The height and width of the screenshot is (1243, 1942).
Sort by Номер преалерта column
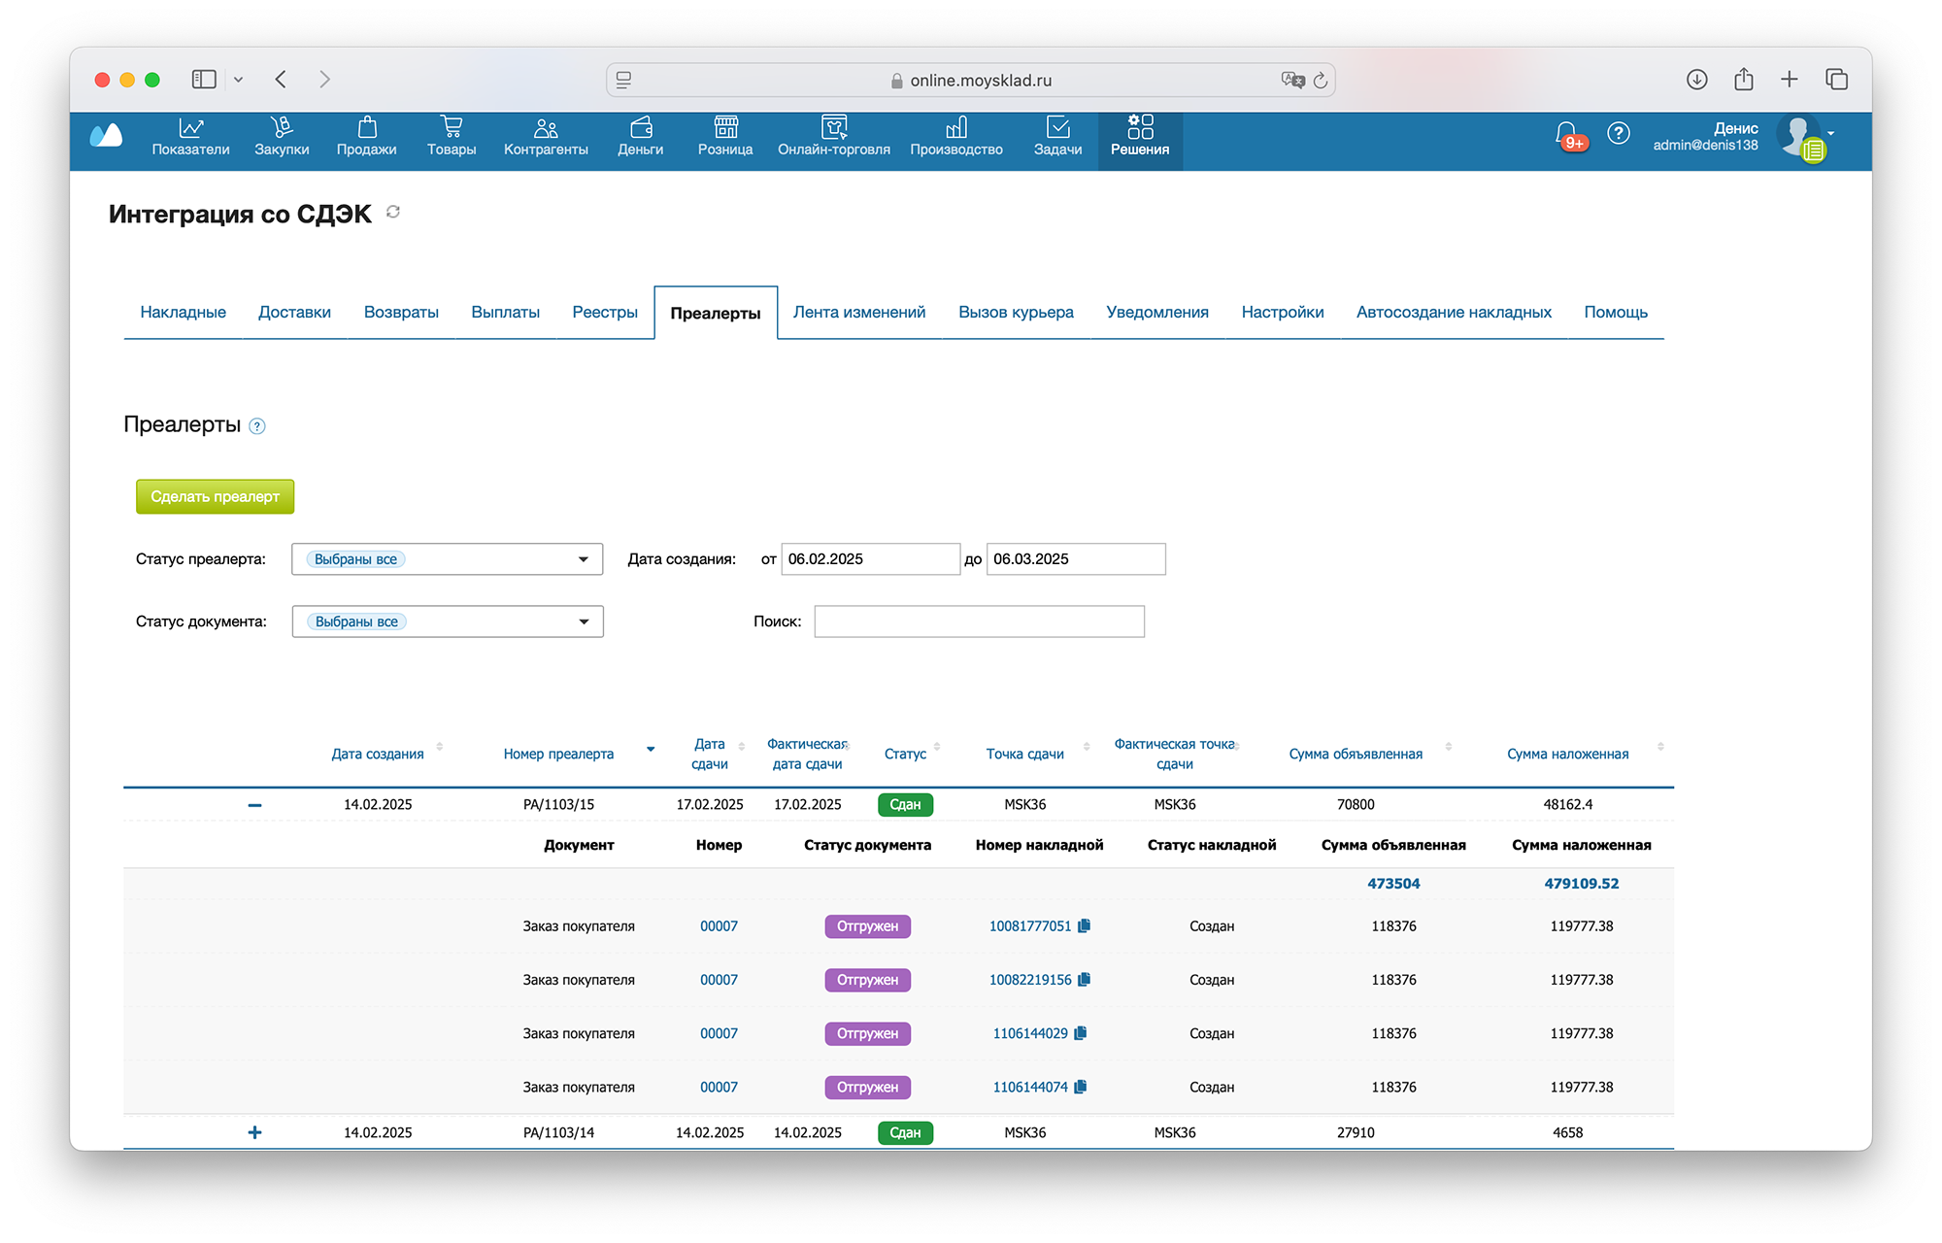pos(558,754)
